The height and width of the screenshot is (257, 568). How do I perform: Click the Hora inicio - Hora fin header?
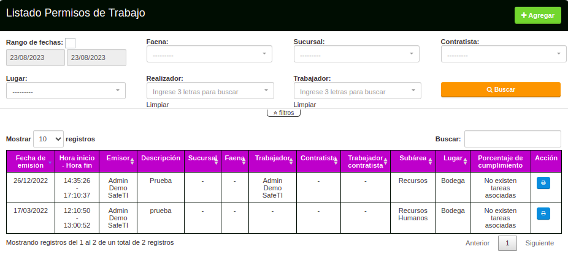(x=77, y=162)
